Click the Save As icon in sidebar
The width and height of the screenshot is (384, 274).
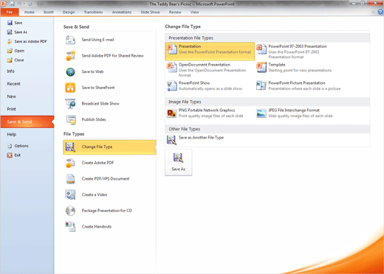tap(10, 32)
